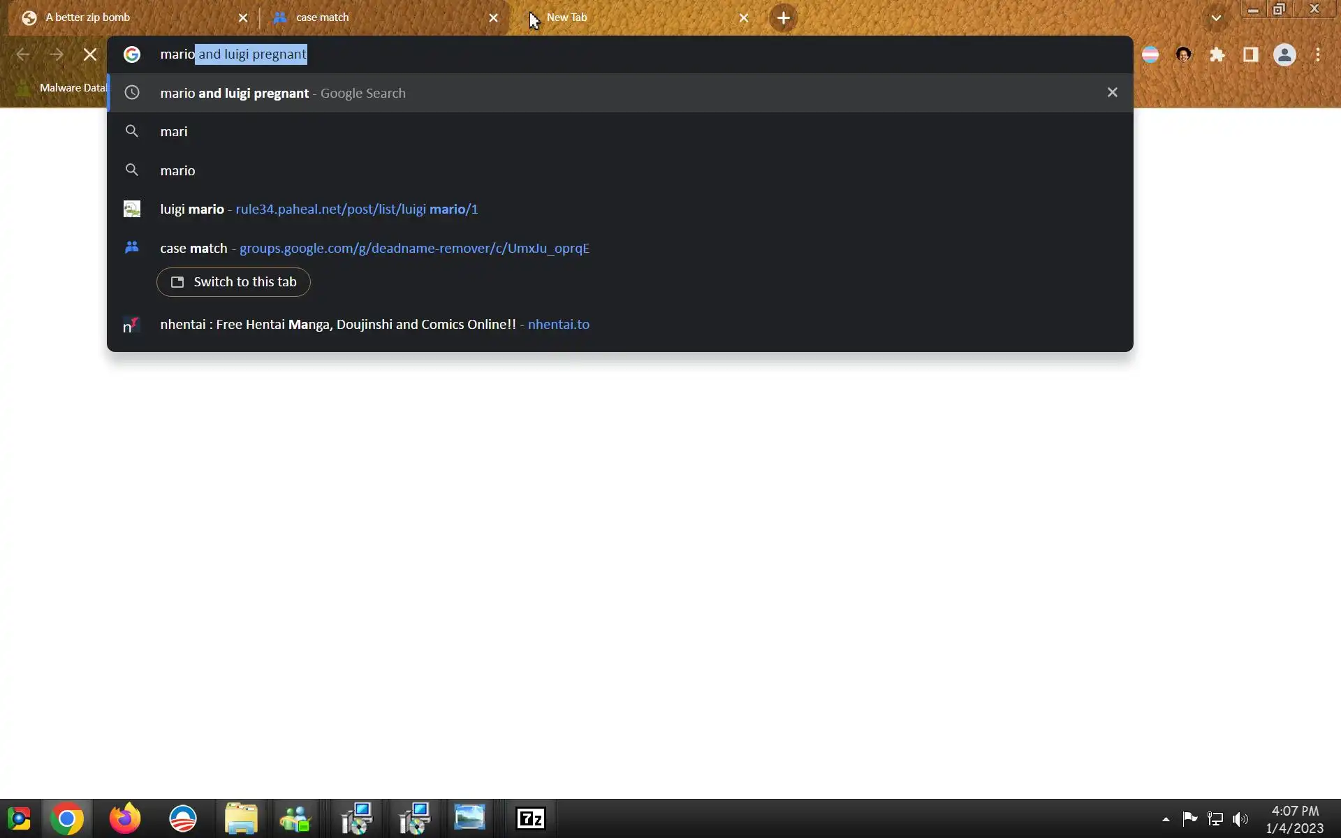Screen dimensions: 1341x838
Task: Show hidden system tray icons
Action: [x=1166, y=819]
